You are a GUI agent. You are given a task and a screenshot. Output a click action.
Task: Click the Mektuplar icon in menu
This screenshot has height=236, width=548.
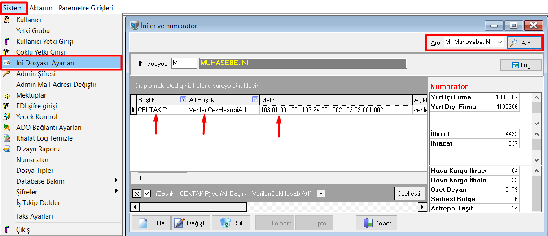point(6,95)
